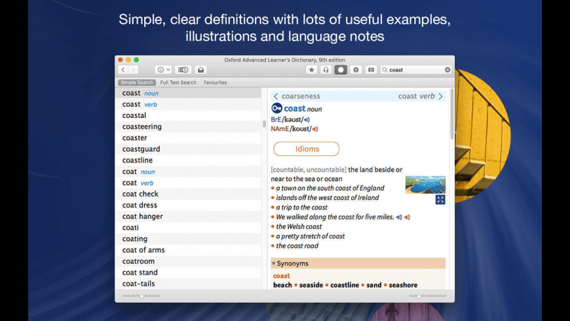Viewport: 570px width, 321px height.
Task: Click the headphones pronunciation icon
Action: [x=326, y=70]
